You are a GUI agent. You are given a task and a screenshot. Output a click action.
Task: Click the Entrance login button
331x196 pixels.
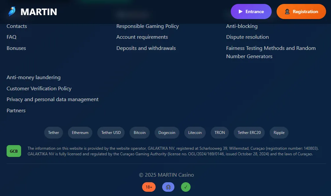(251, 11)
